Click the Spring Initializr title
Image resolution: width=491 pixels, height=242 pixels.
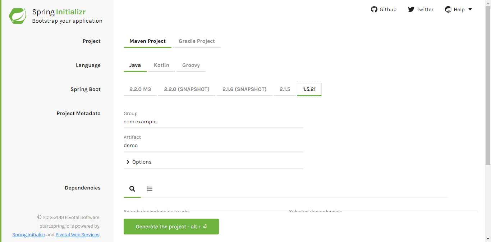59,12
